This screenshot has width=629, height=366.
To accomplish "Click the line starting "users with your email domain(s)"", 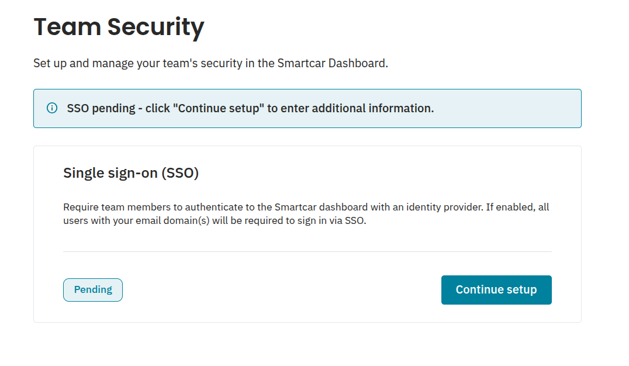I will 215,221.
